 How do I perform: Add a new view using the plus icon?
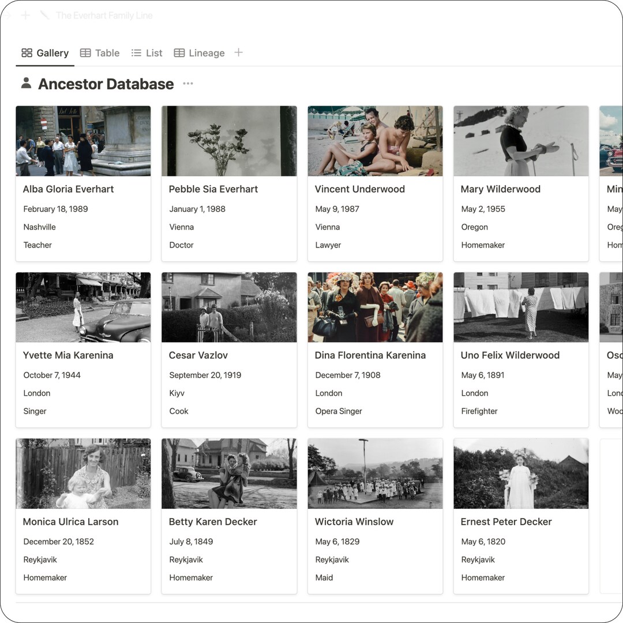pyautogui.click(x=239, y=52)
